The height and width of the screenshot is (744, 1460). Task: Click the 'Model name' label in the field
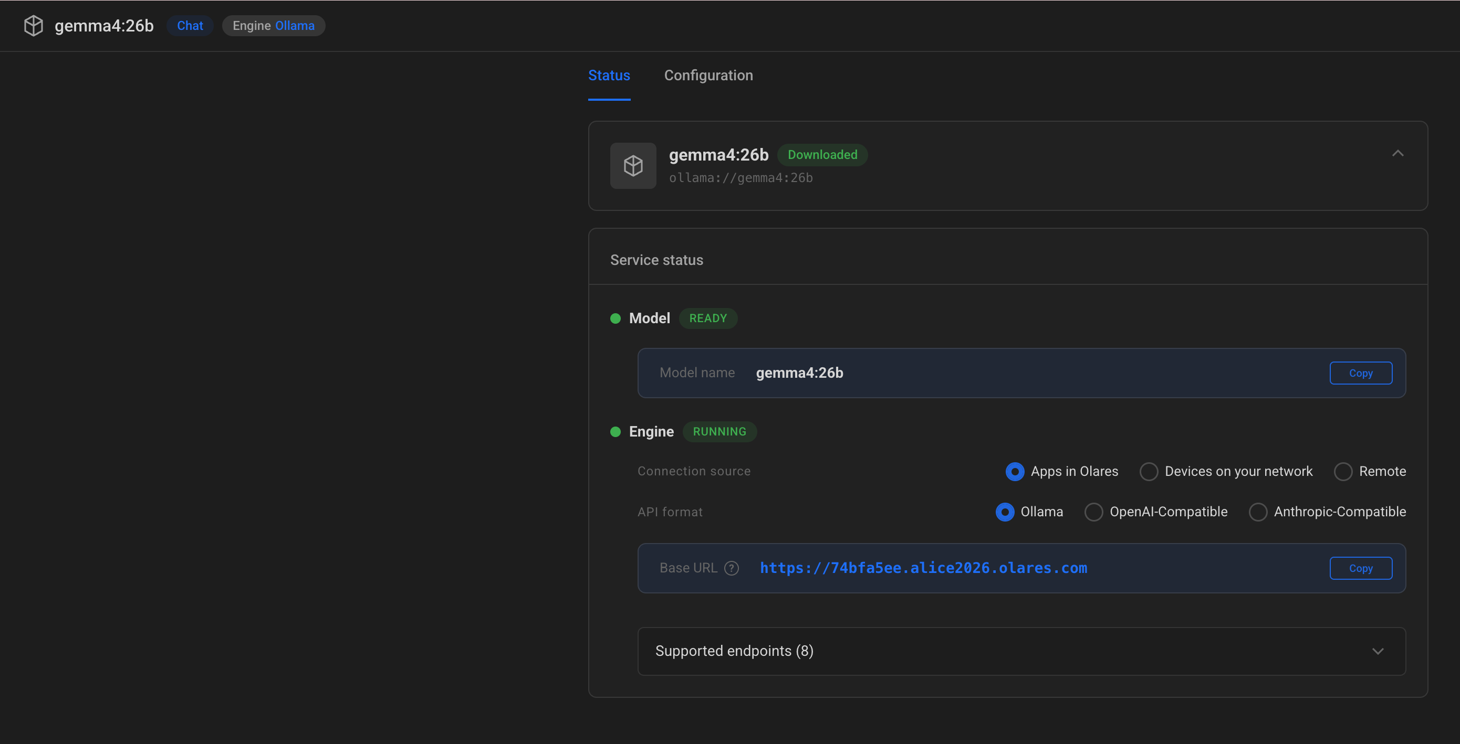696,373
